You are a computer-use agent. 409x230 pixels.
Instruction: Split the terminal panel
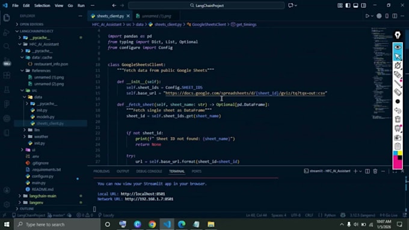[367, 171]
